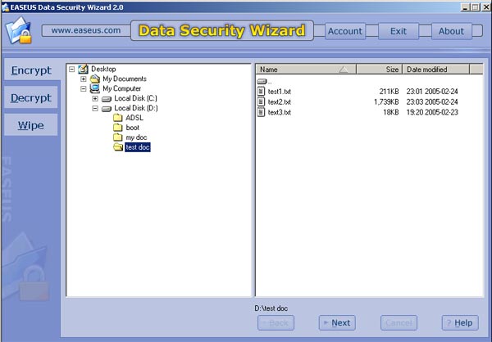Click the ADSL folder icon
This screenshot has width=492, height=342.
point(118,118)
